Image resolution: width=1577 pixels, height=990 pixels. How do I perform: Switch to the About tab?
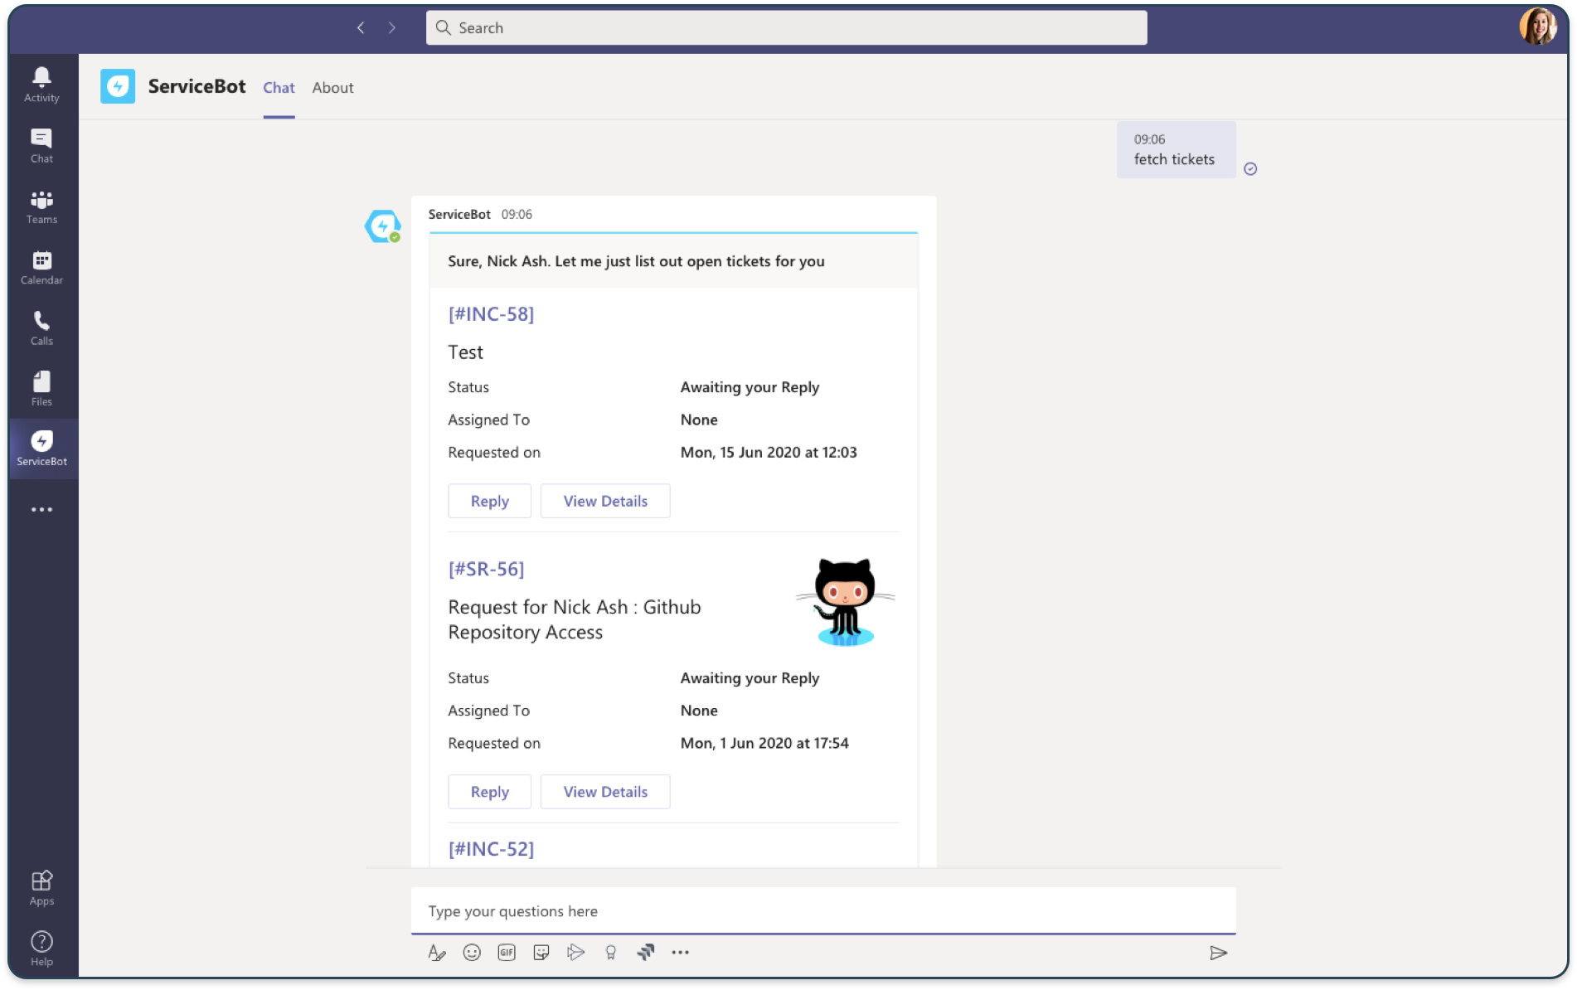332,88
